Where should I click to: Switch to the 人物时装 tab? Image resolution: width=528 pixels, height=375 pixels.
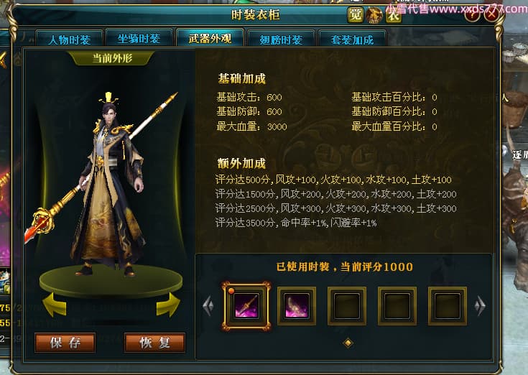click(x=70, y=40)
